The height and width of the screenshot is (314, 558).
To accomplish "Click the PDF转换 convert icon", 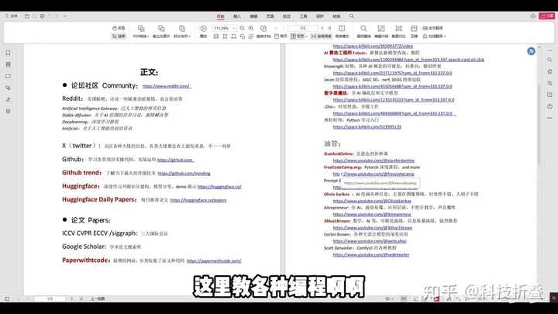I will pos(140,29).
